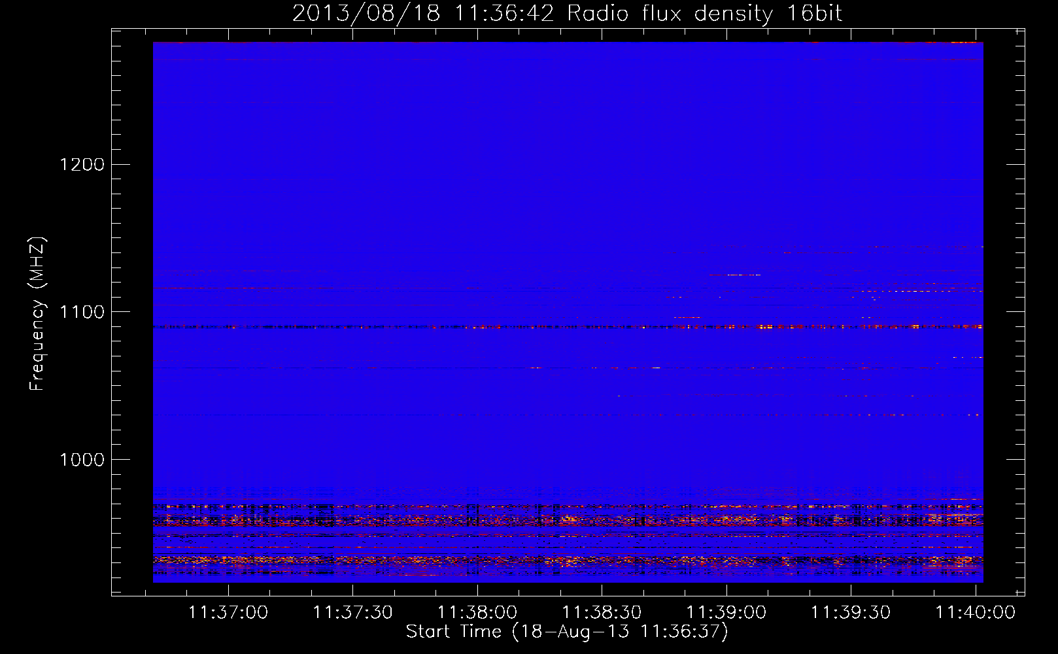Click the 1100 frequency tick label
Image resolution: width=1058 pixels, height=654 pixels.
[82, 312]
